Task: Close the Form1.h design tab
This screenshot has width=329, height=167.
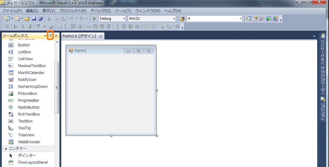Action: tap(101, 36)
